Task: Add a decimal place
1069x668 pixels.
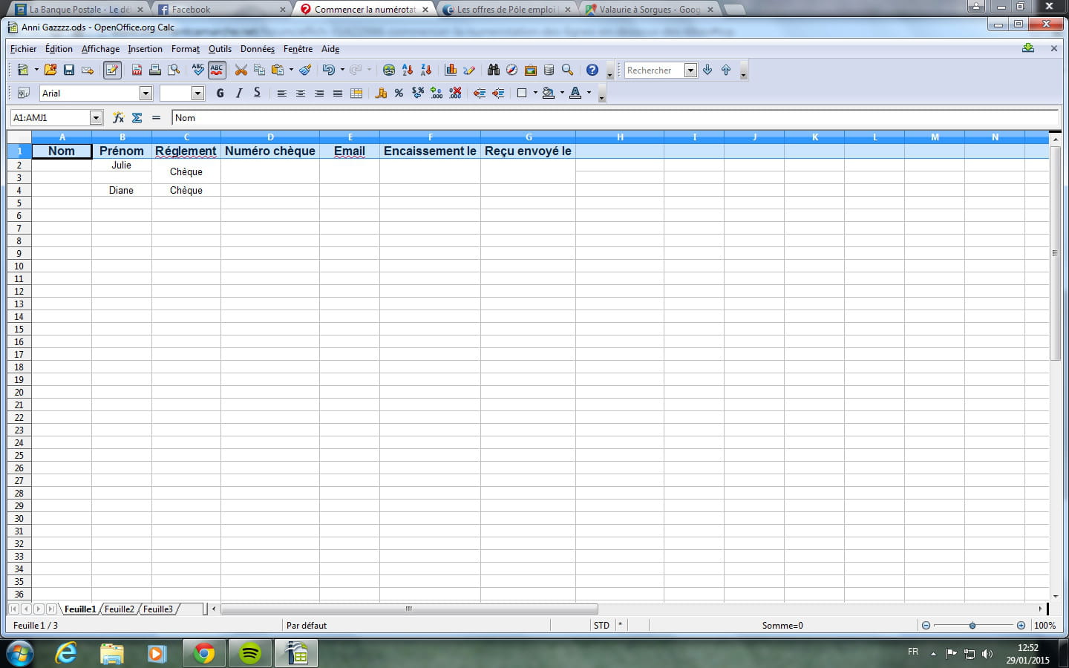Action: pyautogui.click(x=437, y=93)
